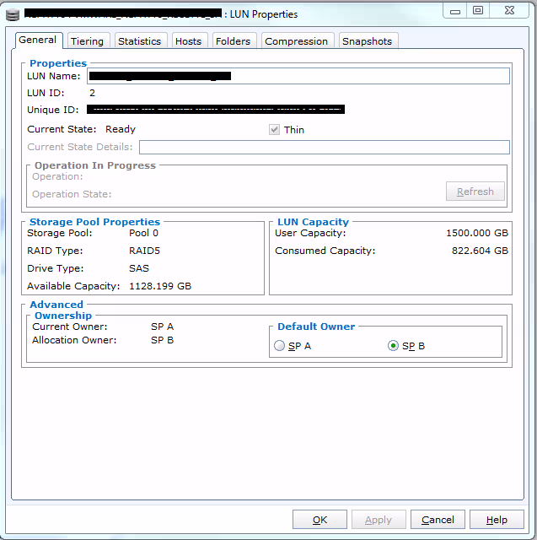Open the Compression tab

(296, 41)
